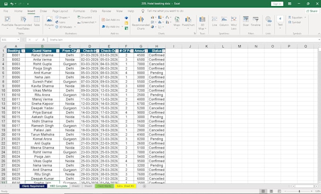Viewport: 321px width, 194px height.
Task: Open Recommended Charts
Action: (x=141, y=23)
